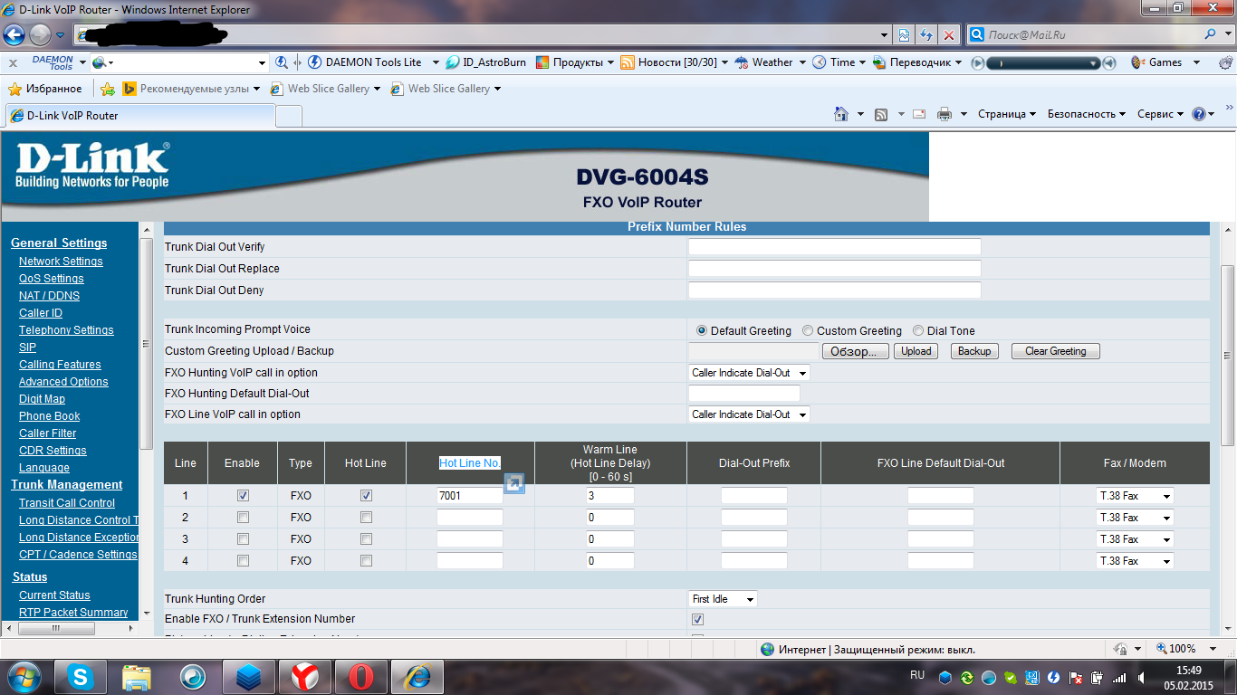Open Fax / Modem dropdown for Line 1
1237x695 pixels.
pyautogui.click(x=1135, y=496)
